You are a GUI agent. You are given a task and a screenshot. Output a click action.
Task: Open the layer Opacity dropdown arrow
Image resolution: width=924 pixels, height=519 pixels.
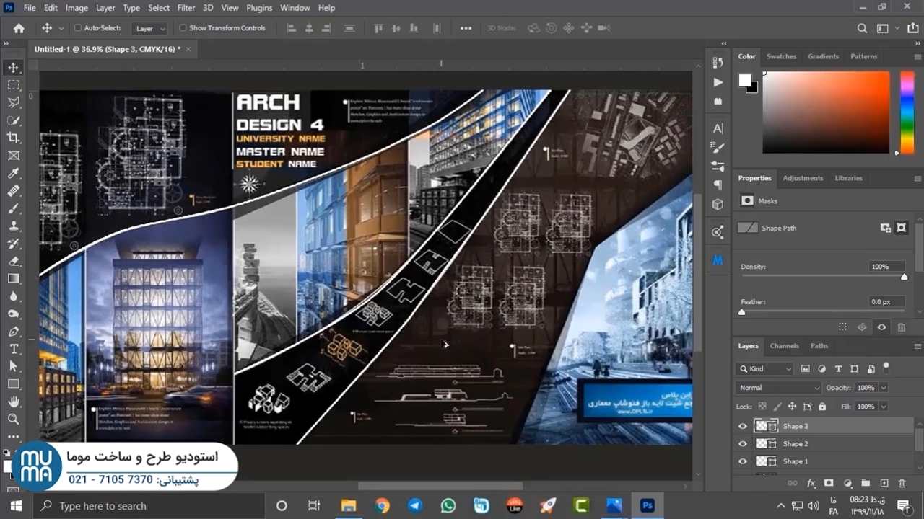point(883,388)
